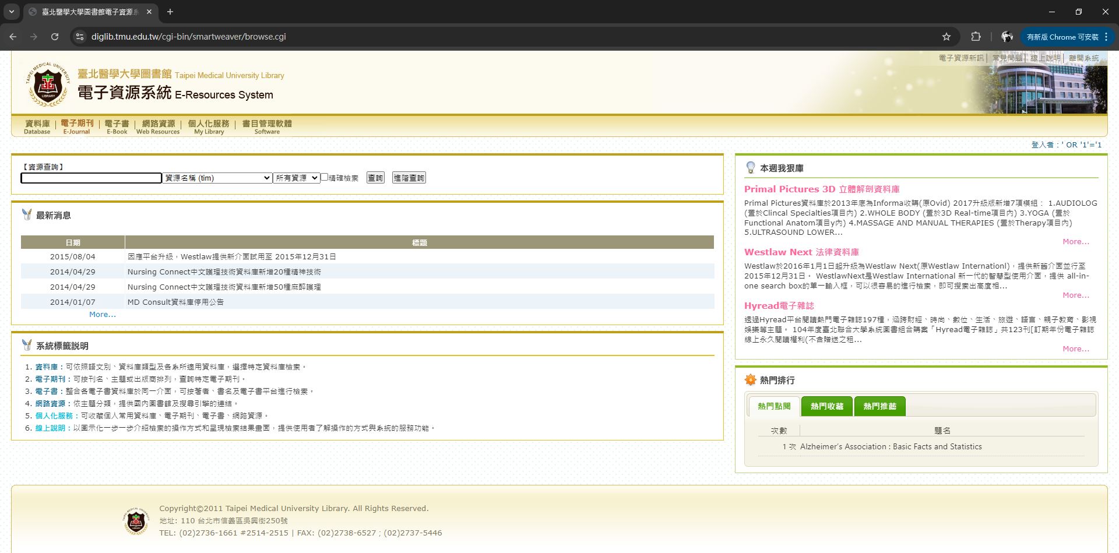Click the 線上說明 link in 系統標籤說明 list
The width and height of the screenshot is (1119, 553).
pyautogui.click(x=51, y=428)
